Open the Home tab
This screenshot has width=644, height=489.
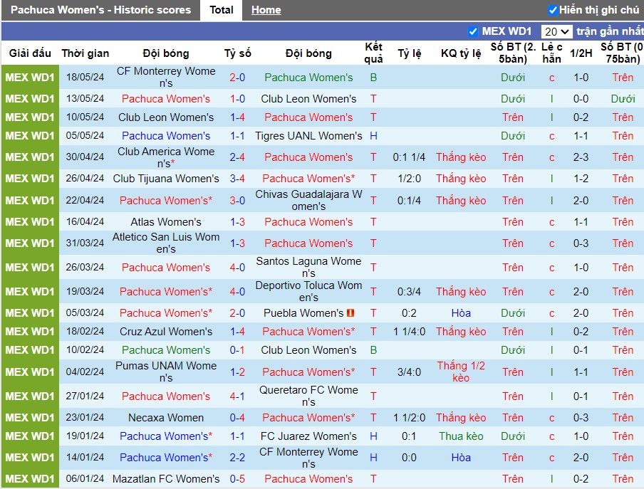click(x=266, y=10)
